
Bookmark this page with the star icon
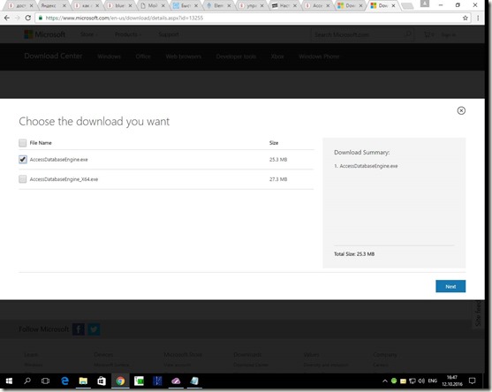(466, 18)
